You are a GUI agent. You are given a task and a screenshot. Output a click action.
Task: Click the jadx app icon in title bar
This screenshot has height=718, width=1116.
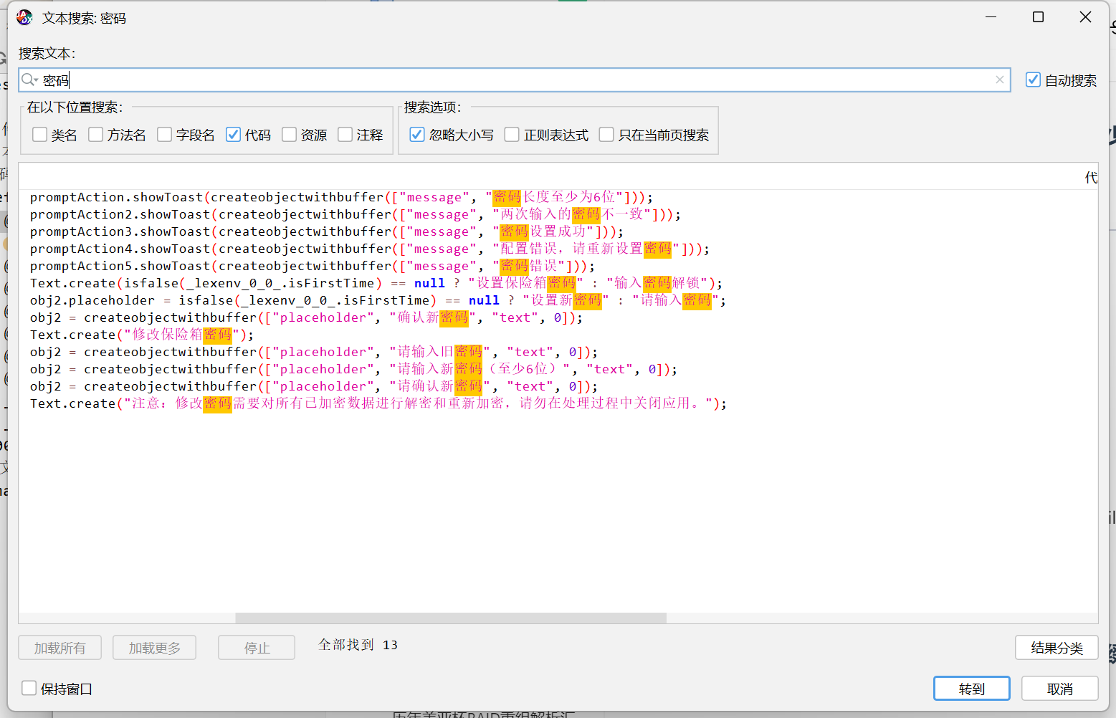24,17
